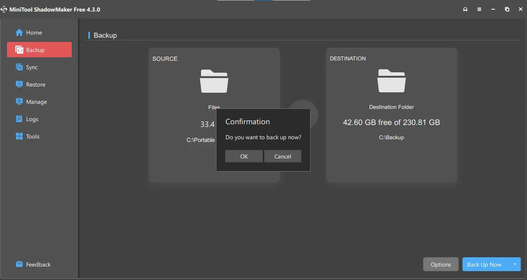Confirm backup with OK button
Screen dimensions: 527x280
click(x=244, y=157)
